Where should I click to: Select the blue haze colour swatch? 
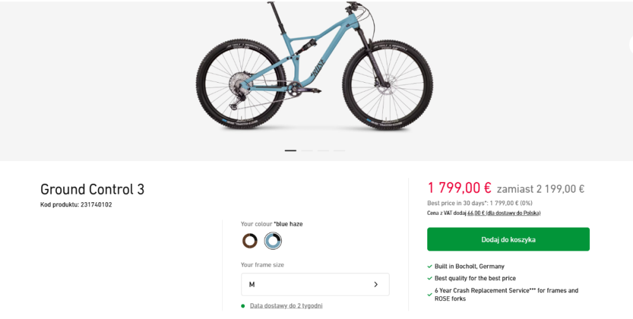point(273,241)
